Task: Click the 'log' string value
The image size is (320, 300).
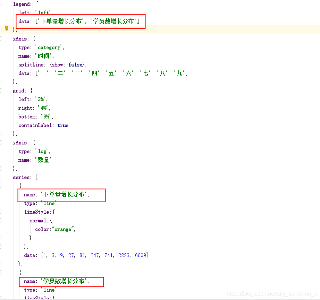Action: (42, 151)
